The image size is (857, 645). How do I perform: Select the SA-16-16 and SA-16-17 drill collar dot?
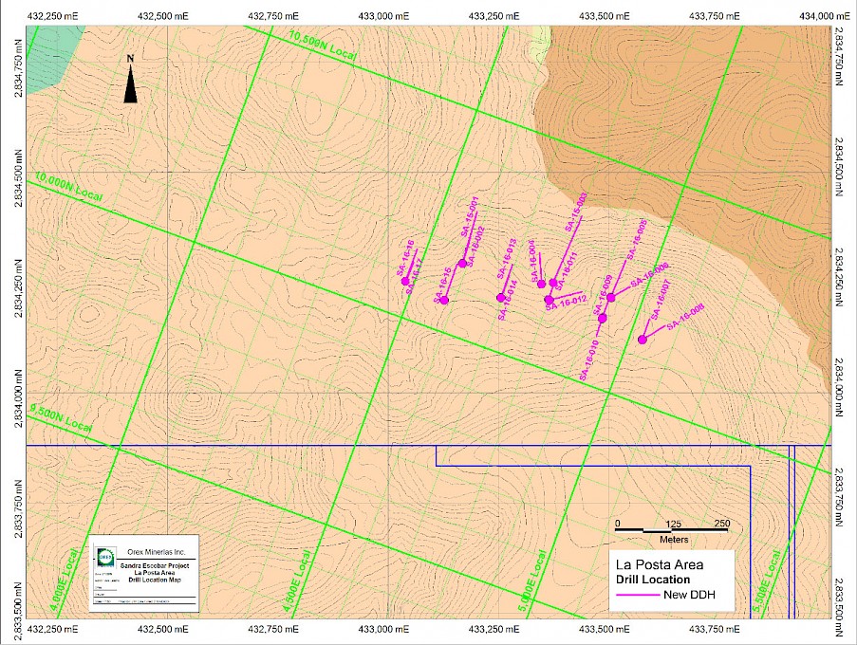[x=405, y=281]
